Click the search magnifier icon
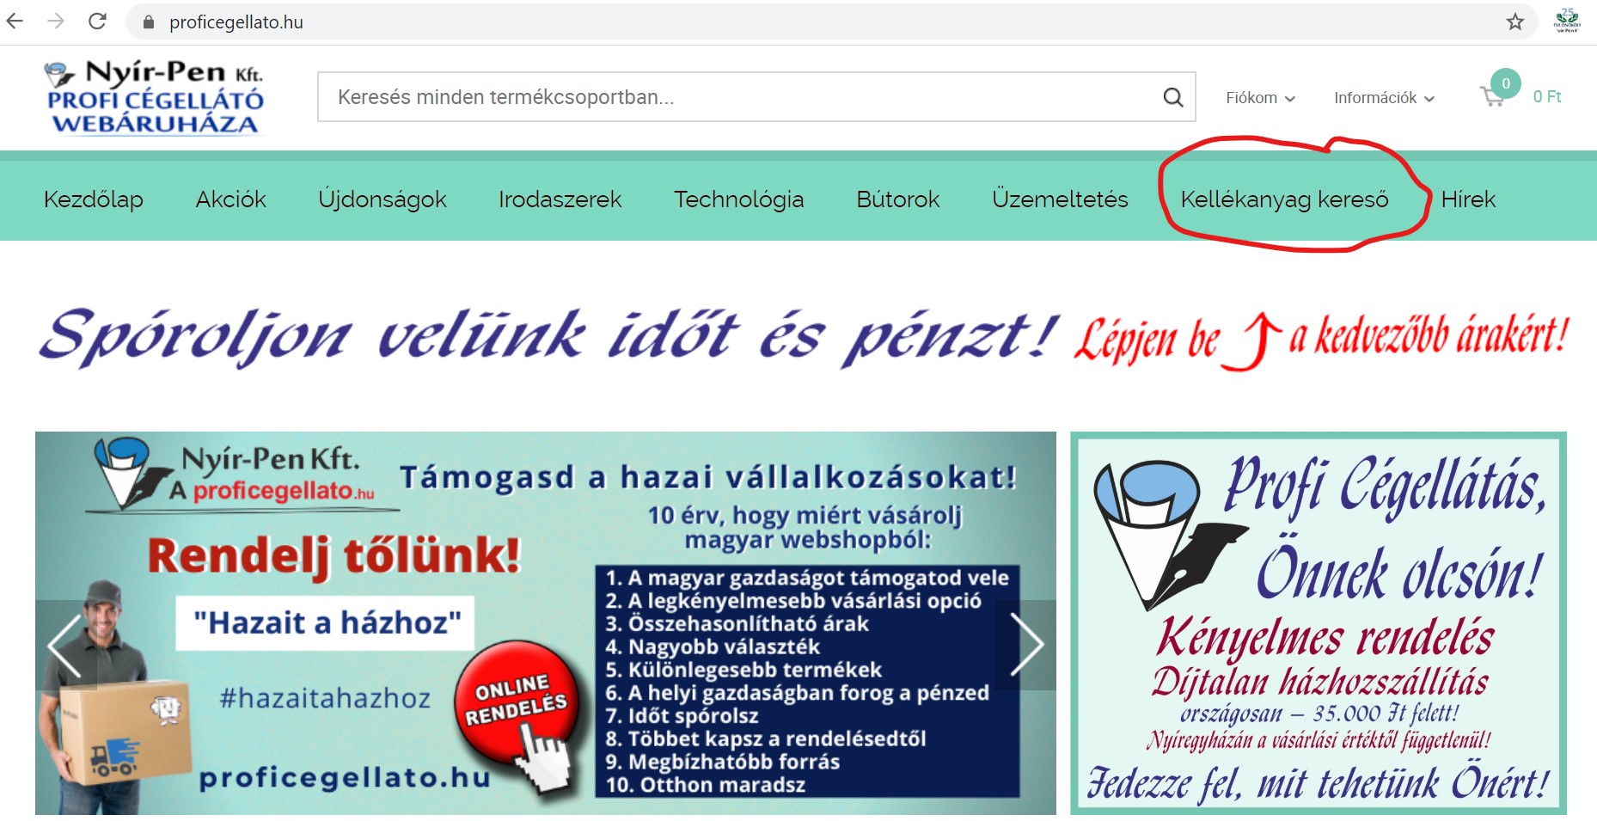Image resolution: width=1597 pixels, height=821 pixels. click(x=1172, y=97)
